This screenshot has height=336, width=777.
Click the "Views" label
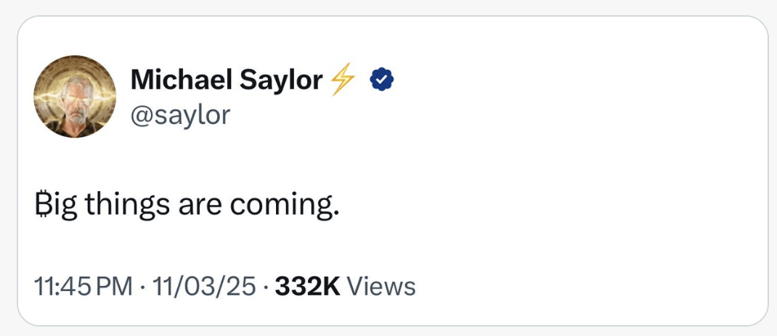[381, 286]
